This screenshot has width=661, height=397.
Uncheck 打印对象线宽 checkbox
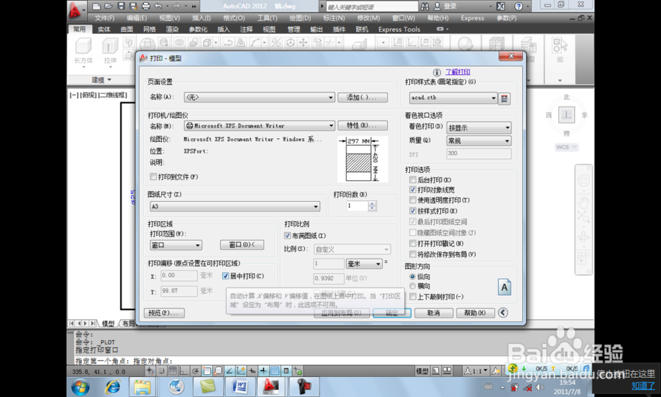tap(412, 190)
